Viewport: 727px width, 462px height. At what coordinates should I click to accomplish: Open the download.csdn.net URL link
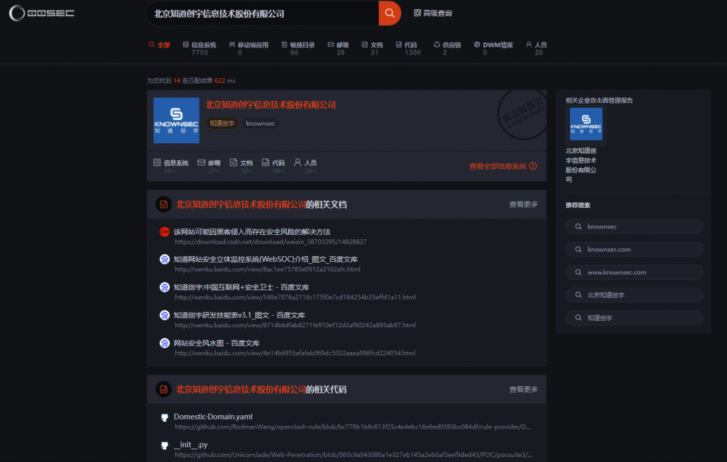[270, 242]
